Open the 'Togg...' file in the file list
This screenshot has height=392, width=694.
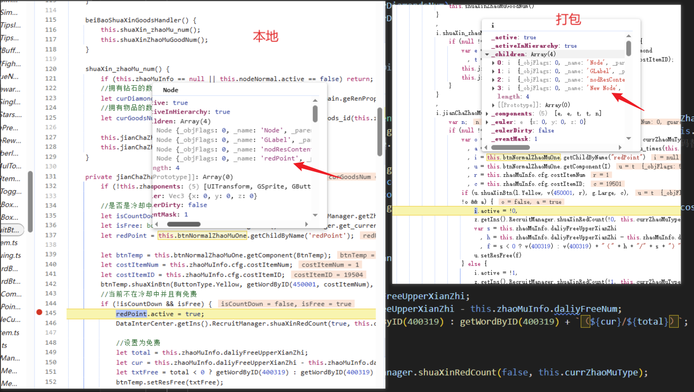[10, 192]
